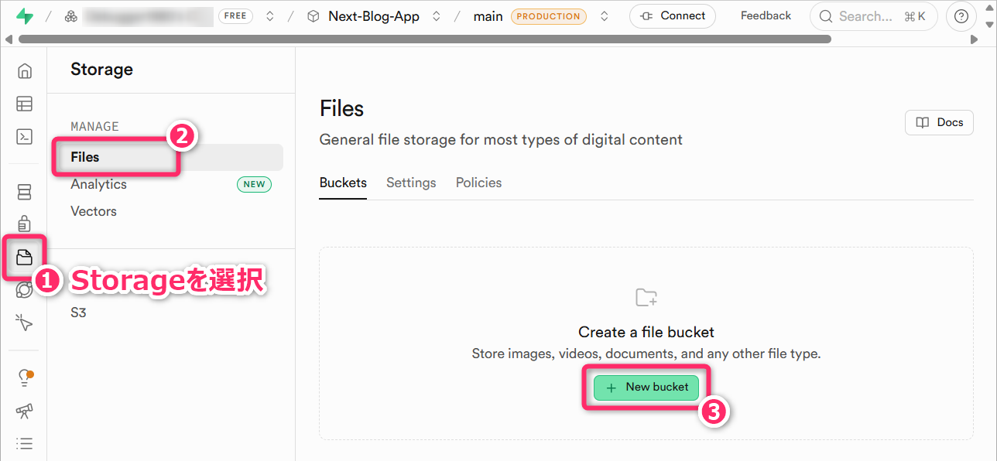Open the Table Editor sidebar icon
This screenshot has height=461, width=997.
click(25, 104)
